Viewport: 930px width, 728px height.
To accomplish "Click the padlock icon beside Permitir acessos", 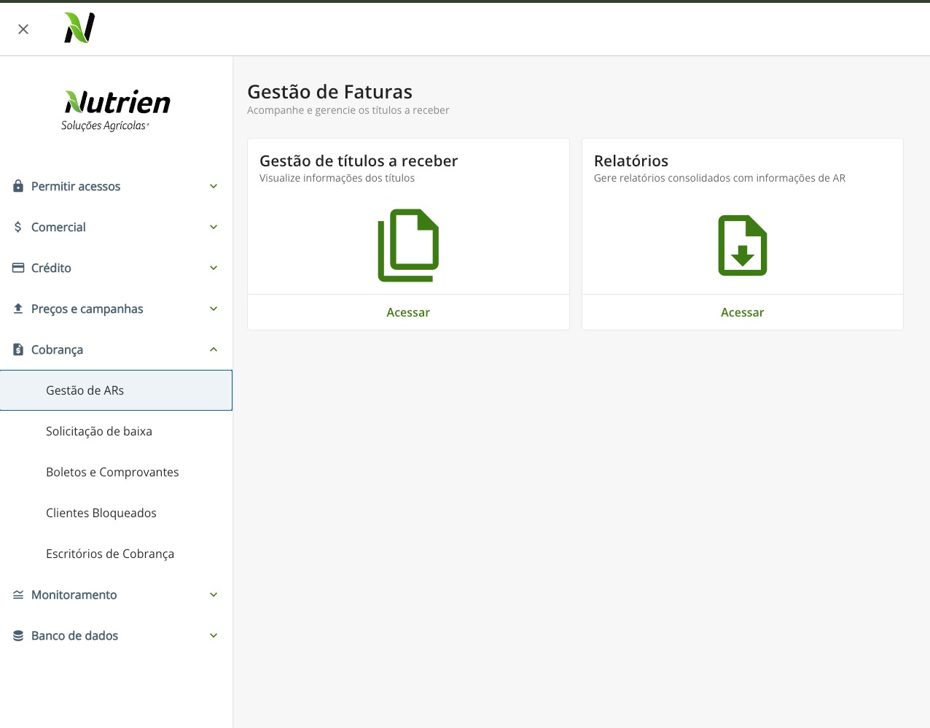I will coord(17,186).
